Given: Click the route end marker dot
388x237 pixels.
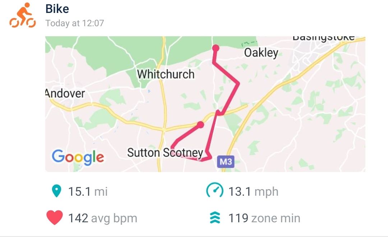Looking at the screenshot, I should click(200, 125).
